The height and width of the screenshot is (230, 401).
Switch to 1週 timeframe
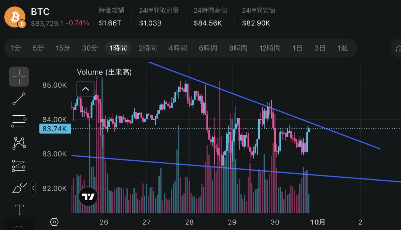[x=343, y=48]
